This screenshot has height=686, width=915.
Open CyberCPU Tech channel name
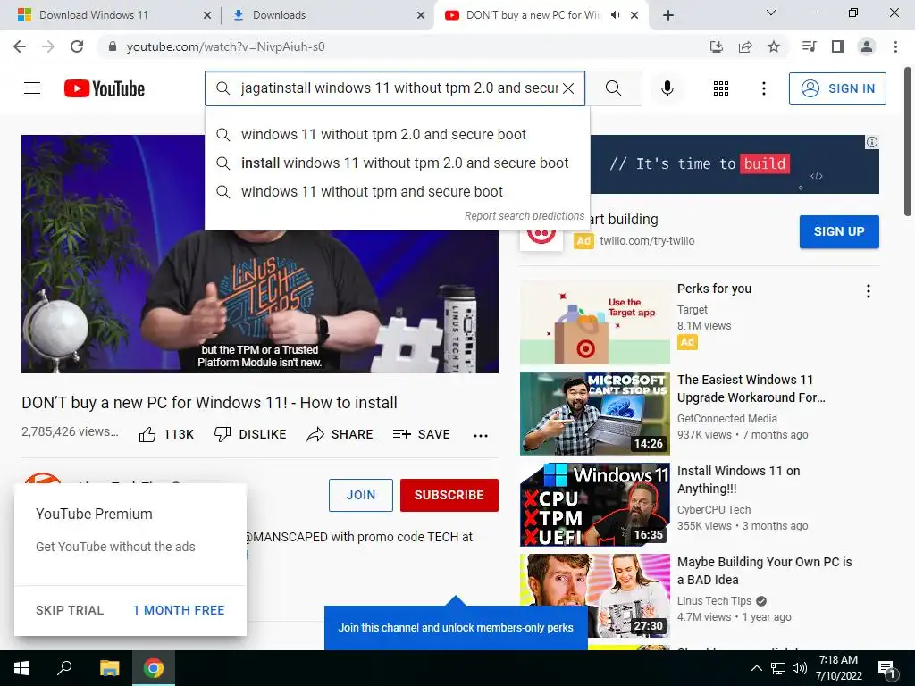(714, 510)
